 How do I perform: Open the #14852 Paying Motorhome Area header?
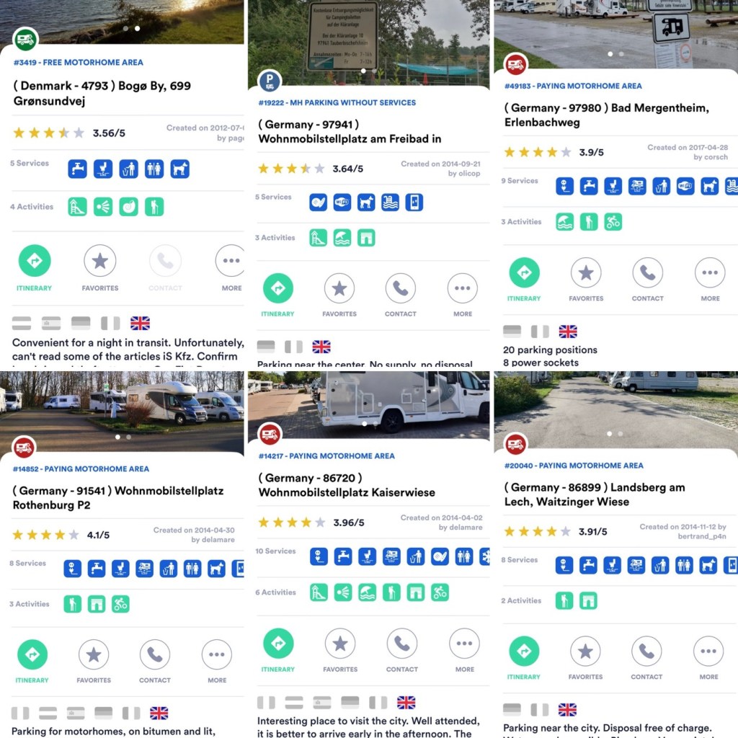pos(81,468)
